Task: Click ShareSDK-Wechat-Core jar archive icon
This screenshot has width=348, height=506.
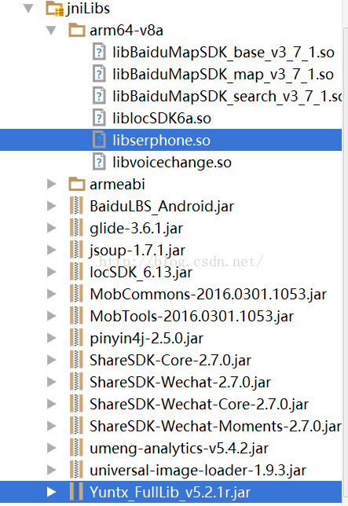Action: click(76, 404)
